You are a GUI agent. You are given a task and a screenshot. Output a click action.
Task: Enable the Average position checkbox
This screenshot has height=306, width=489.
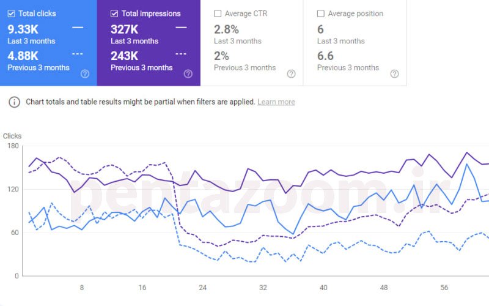pyautogui.click(x=321, y=13)
